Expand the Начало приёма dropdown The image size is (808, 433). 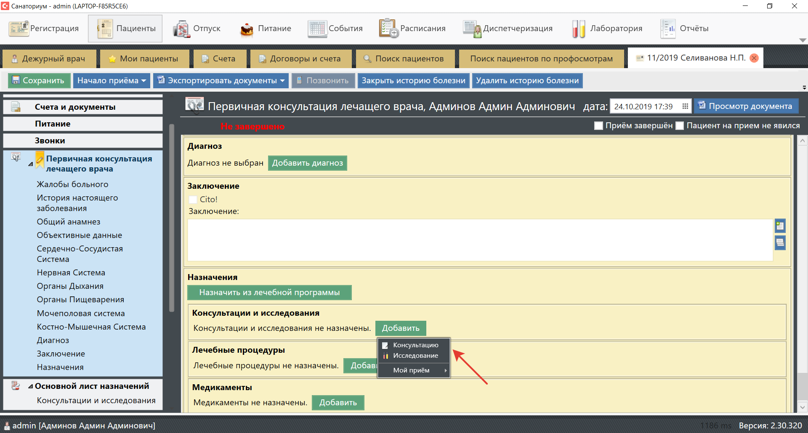coord(144,81)
